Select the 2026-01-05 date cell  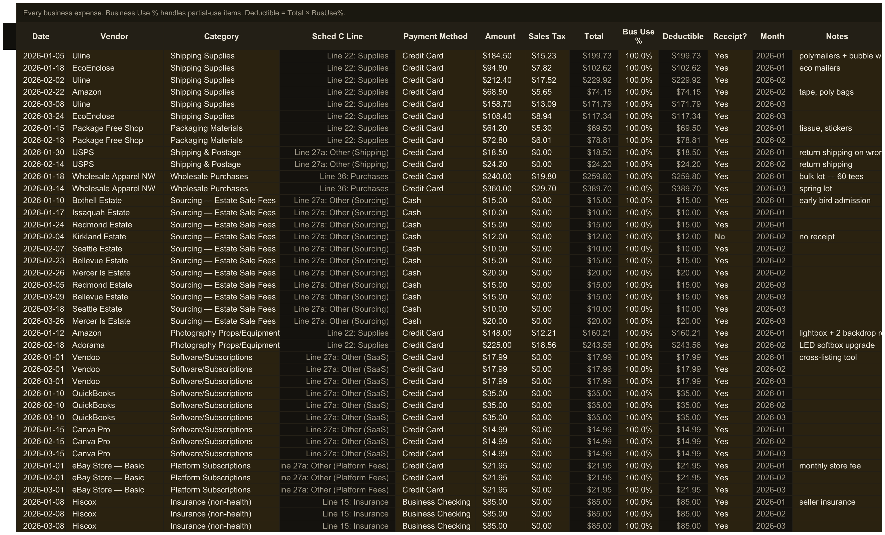(x=41, y=56)
